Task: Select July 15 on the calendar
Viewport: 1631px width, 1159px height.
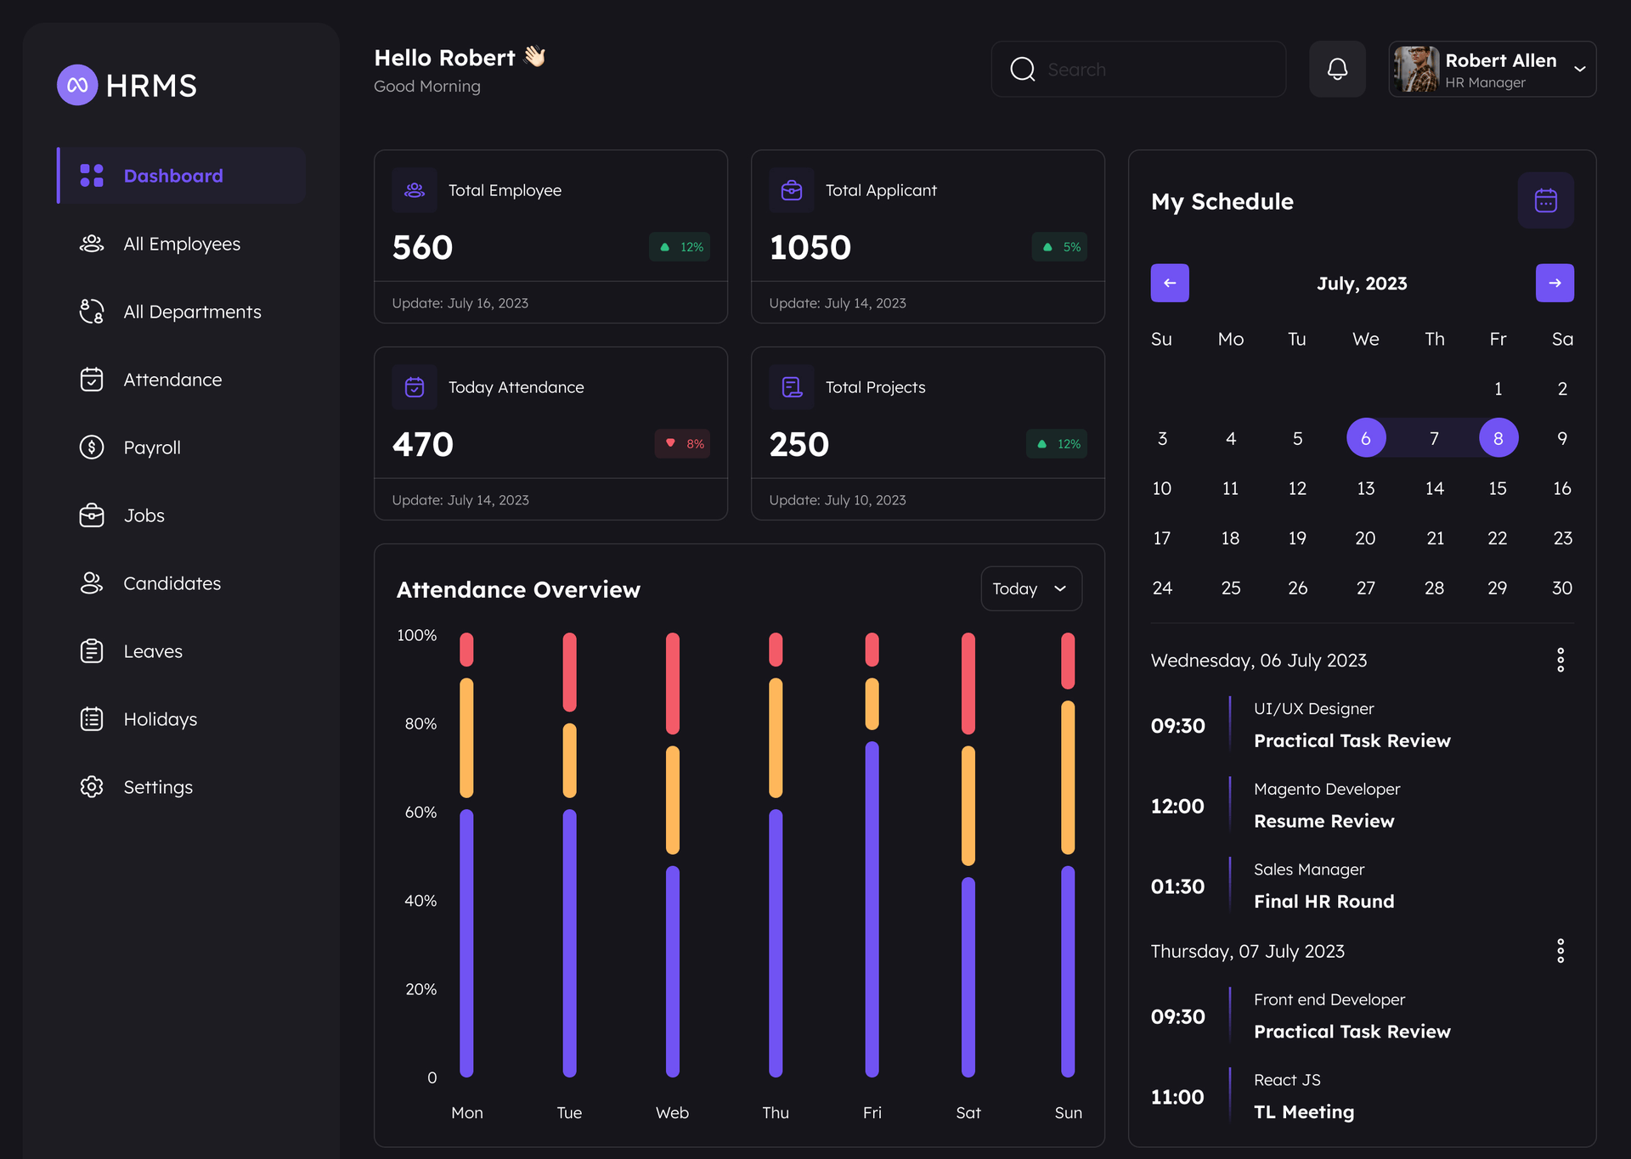Action: 1497,488
